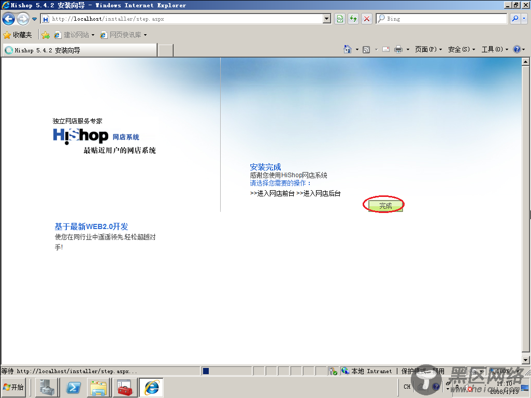Select the Hishop 5.4.2 安装向导 tab
The width and height of the screenshot is (531, 398).
tap(80, 50)
